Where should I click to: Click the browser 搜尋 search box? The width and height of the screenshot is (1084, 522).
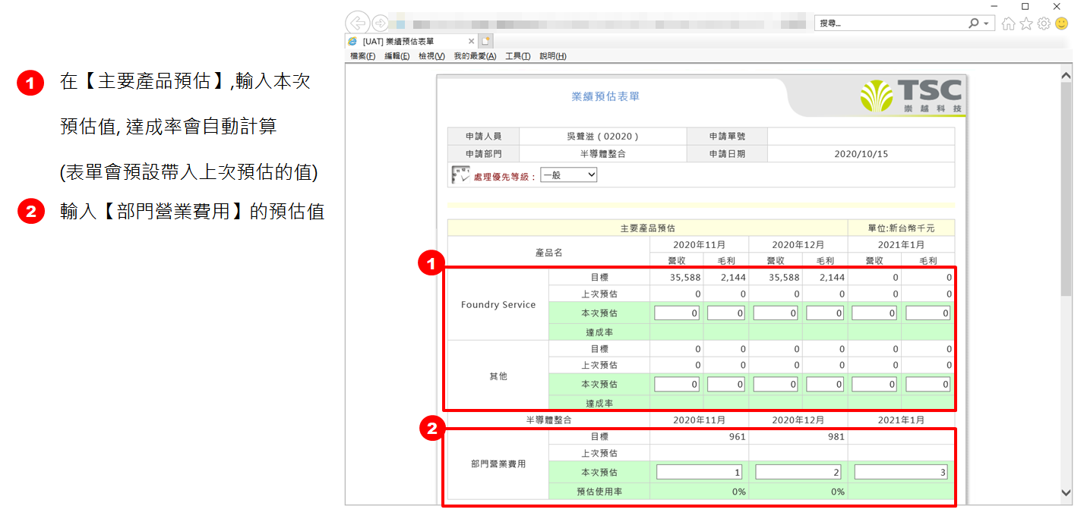tap(889, 24)
